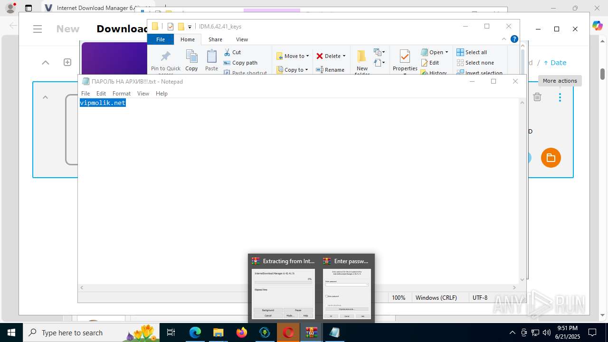The width and height of the screenshot is (608, 342).
Task: Switch to Enter password WinRAR thumbnail
Action: tap(347, 288)
